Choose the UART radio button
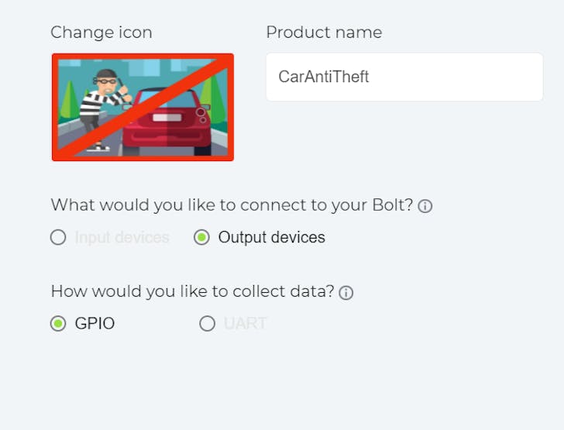 click(x=207, y=324)
